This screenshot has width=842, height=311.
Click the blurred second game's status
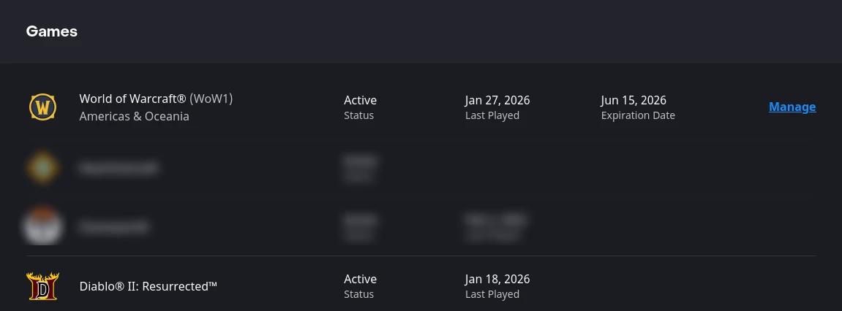tap(360, 162)
